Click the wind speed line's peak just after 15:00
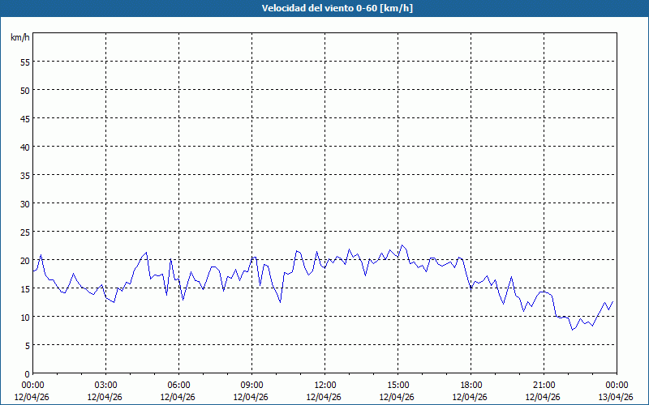Screen dimensions: 649x405 coord(401,245)
